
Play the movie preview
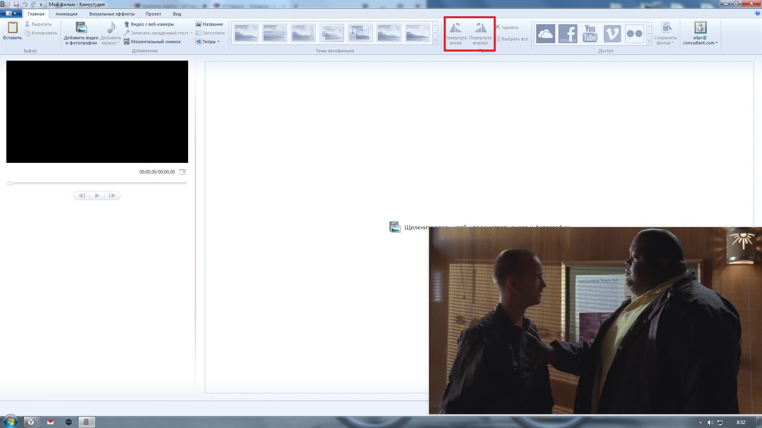coord(97,195)
